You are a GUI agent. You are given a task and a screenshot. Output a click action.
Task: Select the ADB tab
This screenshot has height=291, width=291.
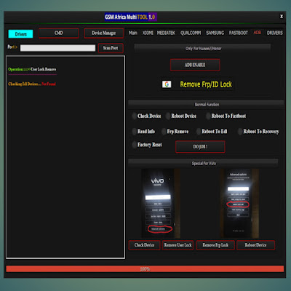258,33
